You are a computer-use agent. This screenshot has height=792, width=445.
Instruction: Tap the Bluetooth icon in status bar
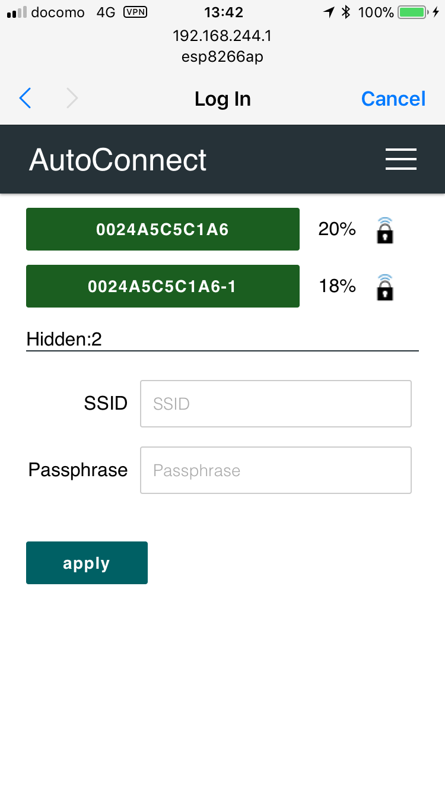tap(347, 12)
